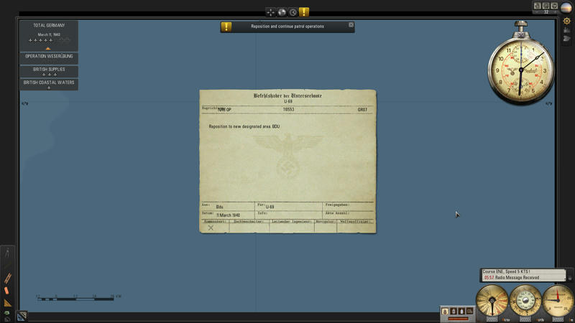This screenshot has height=323, width=575.
Task: Click the compressed air bottle indicator icon
Action: click(461, 312)
